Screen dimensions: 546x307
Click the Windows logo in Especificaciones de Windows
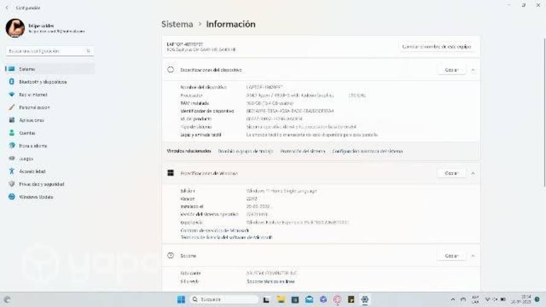click(x=171, y=173)
